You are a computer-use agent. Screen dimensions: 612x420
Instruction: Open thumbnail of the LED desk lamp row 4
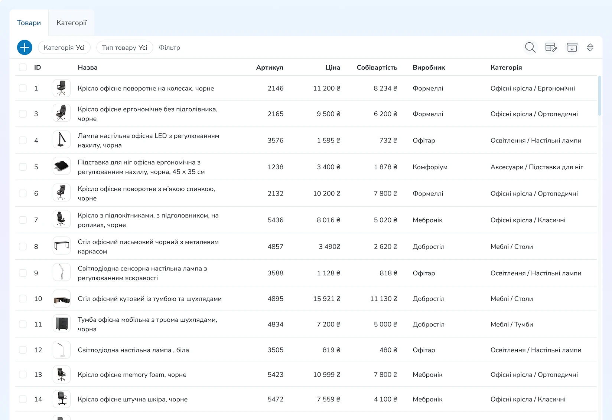62,140
